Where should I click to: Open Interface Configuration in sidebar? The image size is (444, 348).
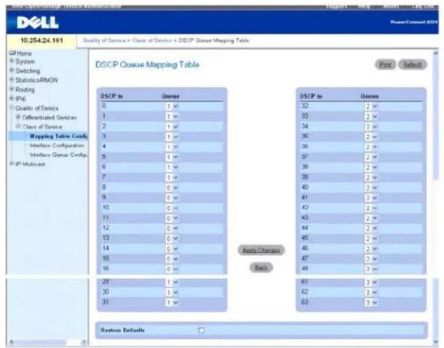coord(57,145)
